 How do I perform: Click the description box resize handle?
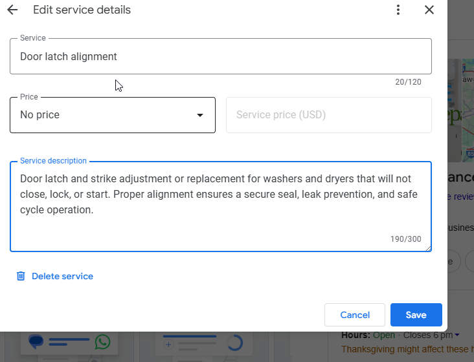pyautogui.click(x=427, y=248)
